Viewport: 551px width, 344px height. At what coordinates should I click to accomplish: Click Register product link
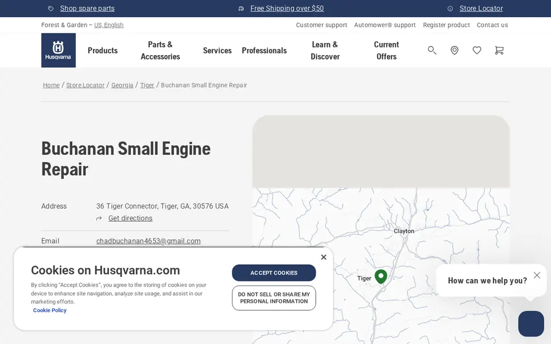447,25
